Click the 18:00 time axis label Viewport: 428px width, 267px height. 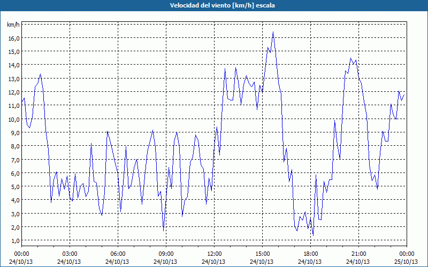(x=311, y=254)
